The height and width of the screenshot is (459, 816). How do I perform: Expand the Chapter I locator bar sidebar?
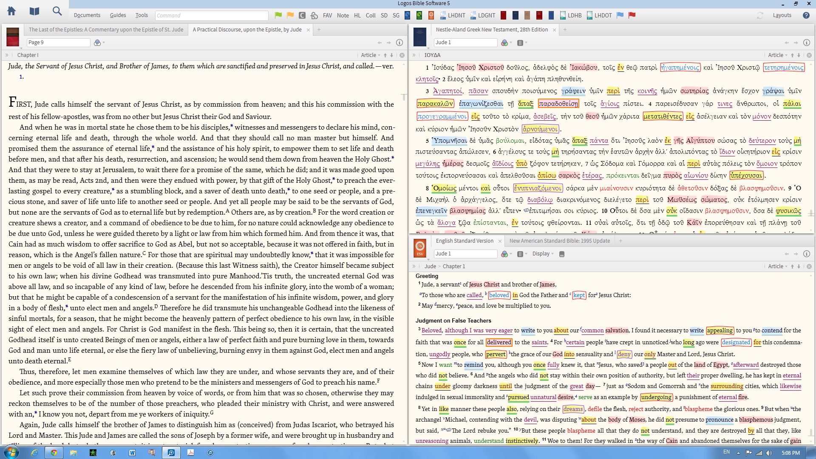click(7, 55)
